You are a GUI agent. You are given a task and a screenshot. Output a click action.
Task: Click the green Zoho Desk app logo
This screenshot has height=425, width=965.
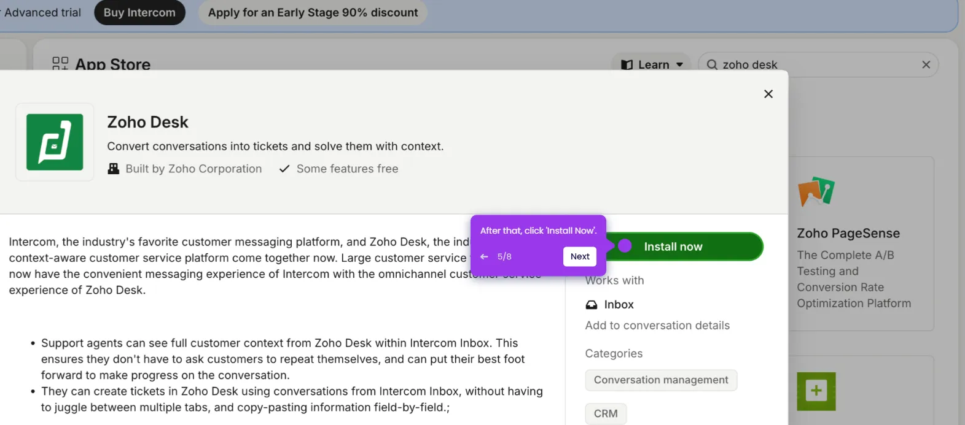coord(55,142)
